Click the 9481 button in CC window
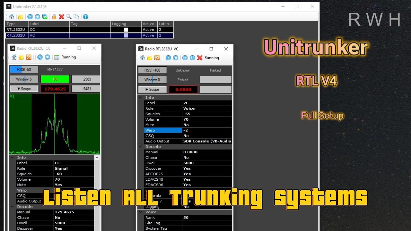Viewport: 411px width, 231px height. (86, 89)
